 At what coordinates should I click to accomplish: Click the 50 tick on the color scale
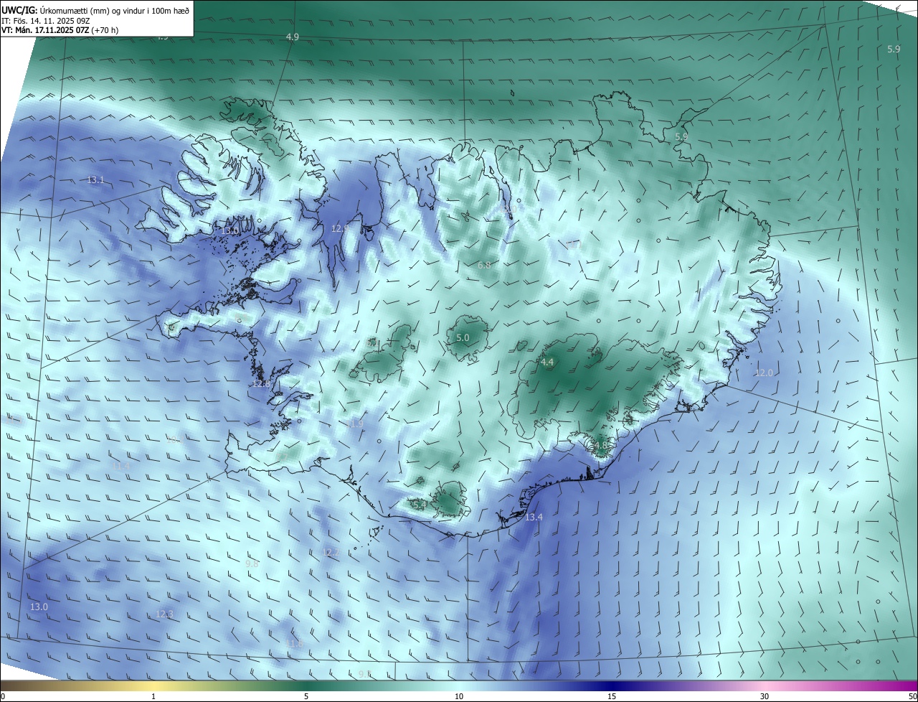912,697
